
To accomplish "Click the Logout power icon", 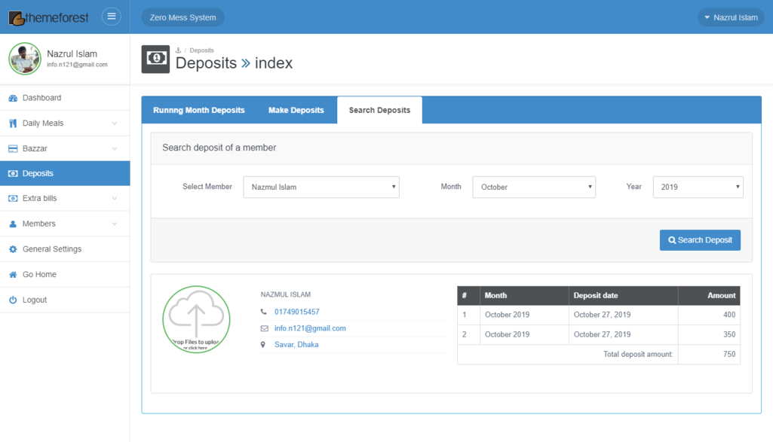I will point(13,300).
